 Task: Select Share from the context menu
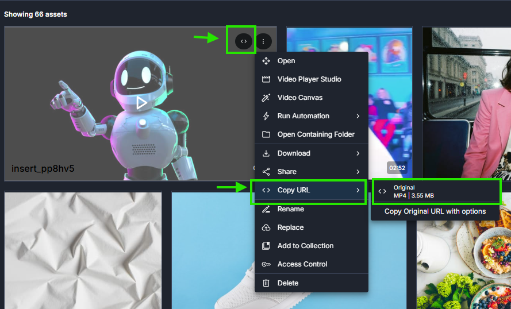[x=311, y=172]
